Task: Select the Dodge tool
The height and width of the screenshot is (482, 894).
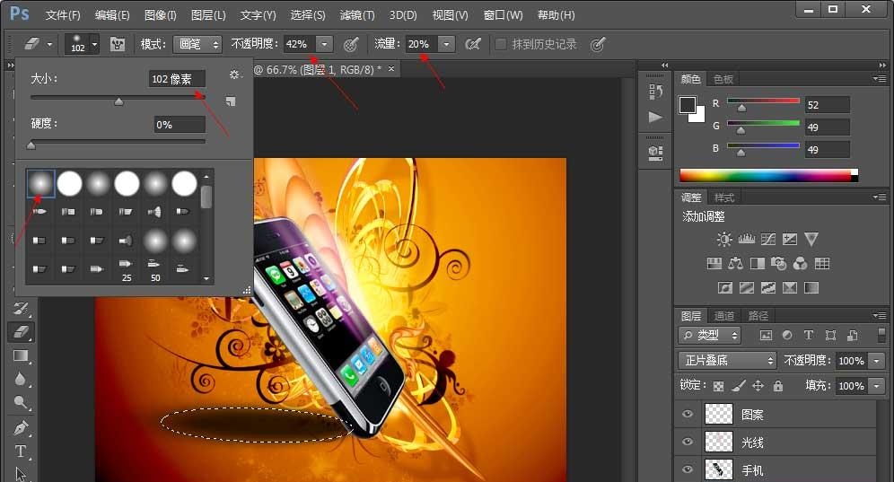Action: 22,403
